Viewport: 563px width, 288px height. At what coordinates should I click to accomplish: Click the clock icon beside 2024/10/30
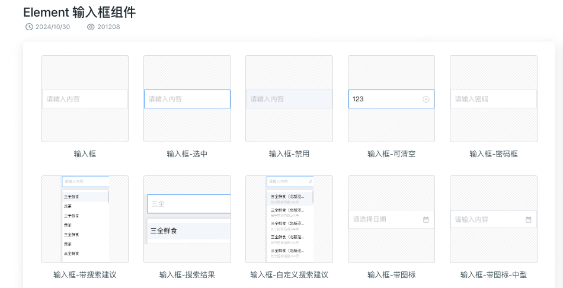click(x=28, y=27)
